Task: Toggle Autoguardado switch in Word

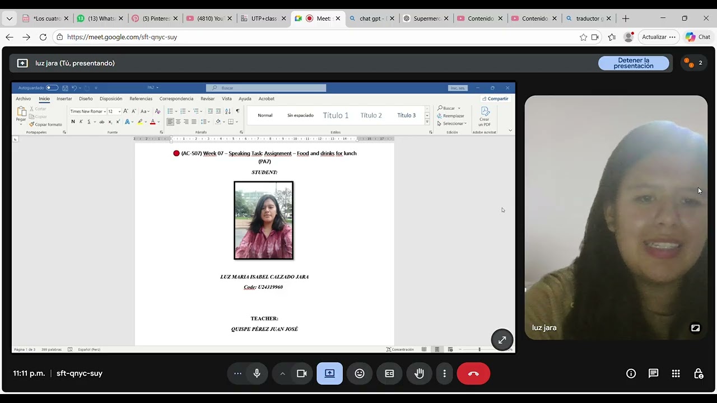Action: [52, 88]
